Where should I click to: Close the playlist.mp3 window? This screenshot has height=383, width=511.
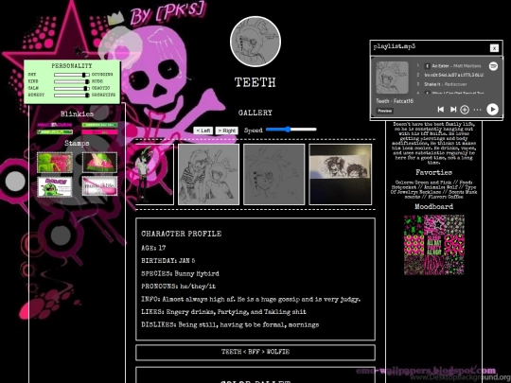pos(494,48)
